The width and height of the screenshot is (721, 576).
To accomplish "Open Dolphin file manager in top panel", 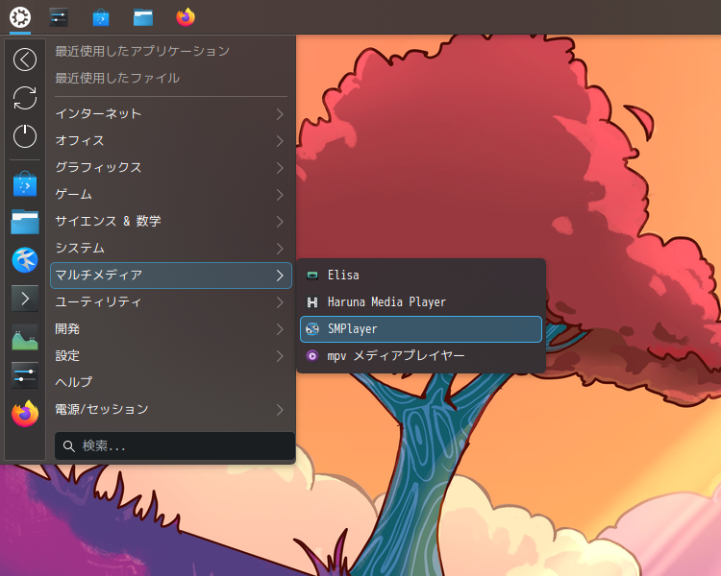I will tap(143, 18).
